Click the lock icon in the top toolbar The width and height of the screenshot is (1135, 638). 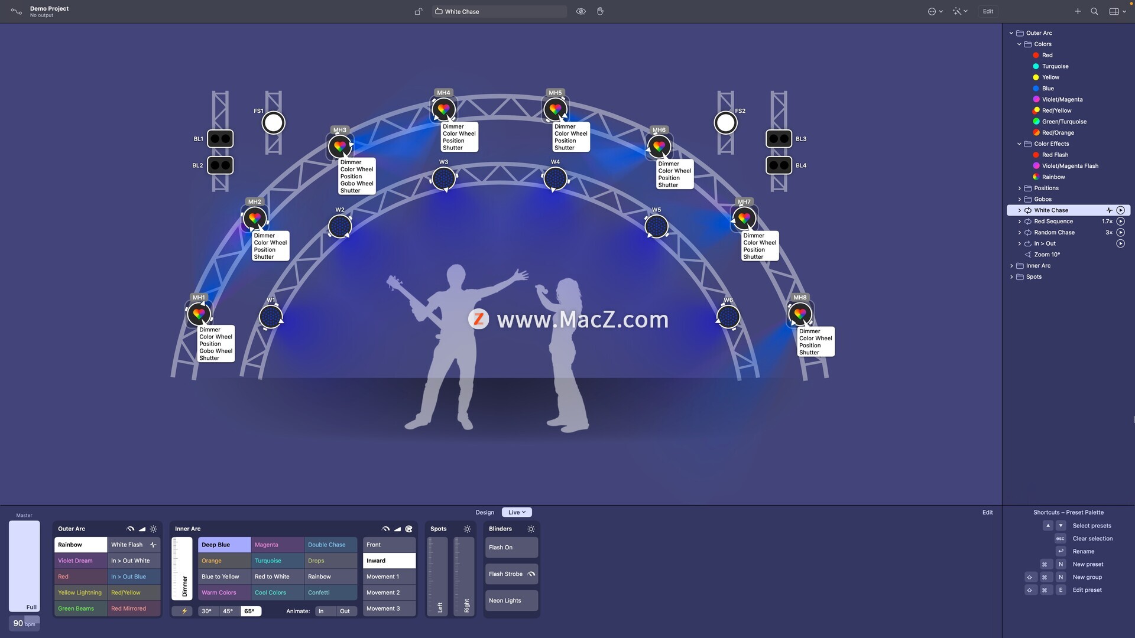pos(419,11)
